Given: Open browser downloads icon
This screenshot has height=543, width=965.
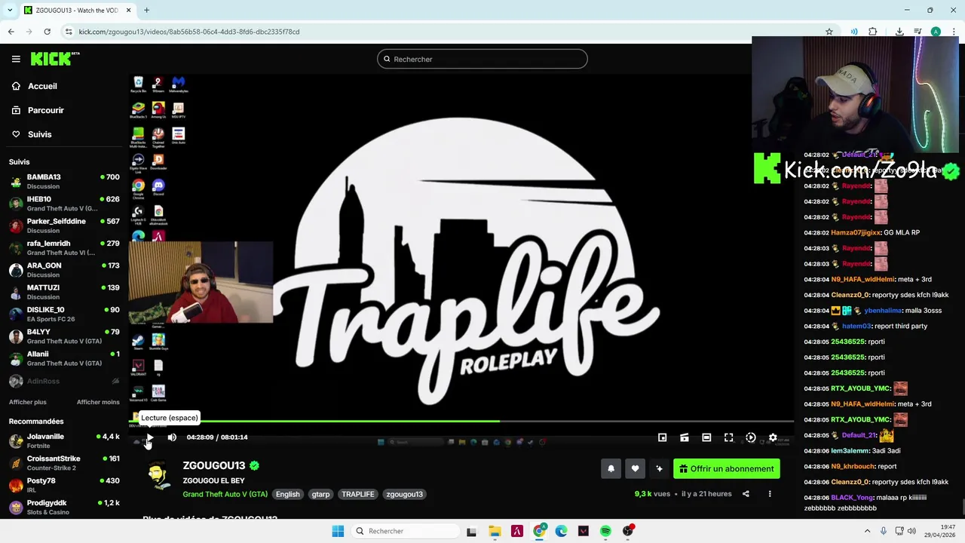Looking at the screenshot, I should [899, 32].
